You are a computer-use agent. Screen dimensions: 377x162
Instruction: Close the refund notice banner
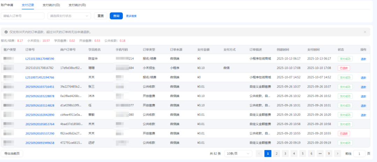point(365,32)
